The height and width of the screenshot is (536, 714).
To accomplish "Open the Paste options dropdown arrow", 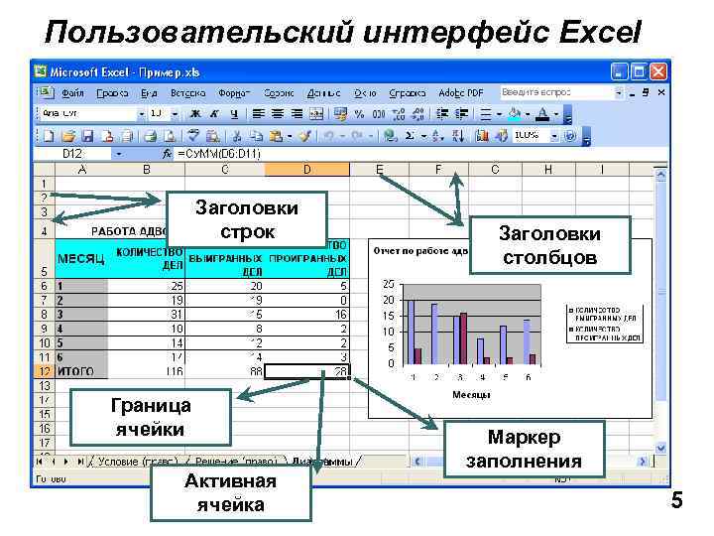I will tap(290, 136).
